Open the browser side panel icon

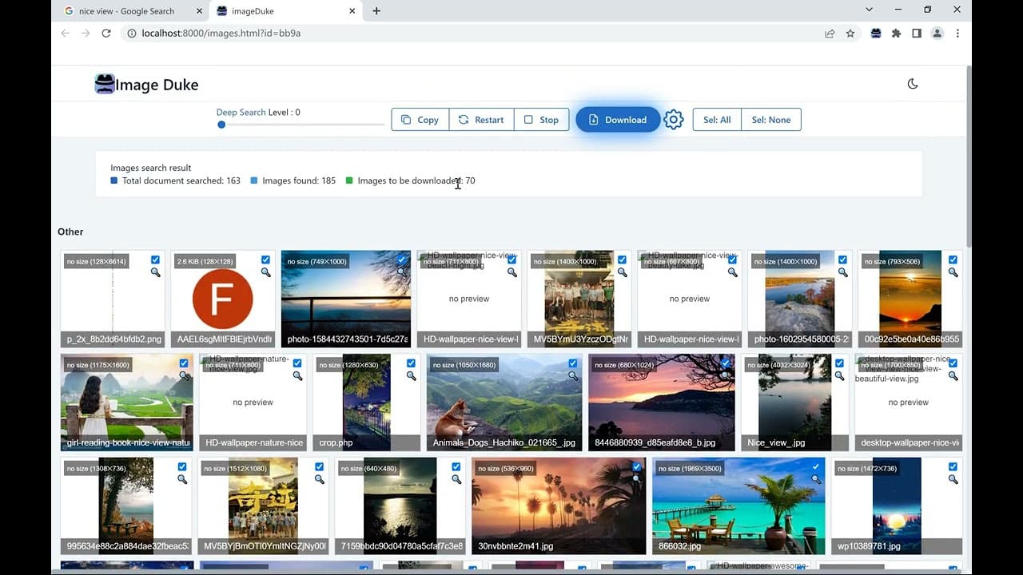(917, 34)
